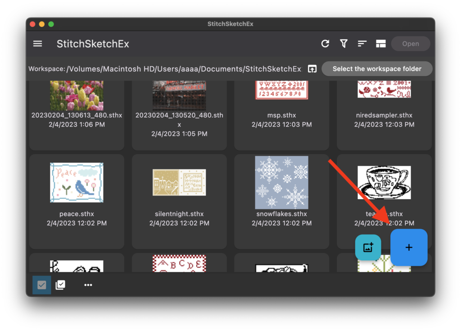The image size is (461, 331).
Task: Open the filter icon in toolbar
Action: coord(343,44)
